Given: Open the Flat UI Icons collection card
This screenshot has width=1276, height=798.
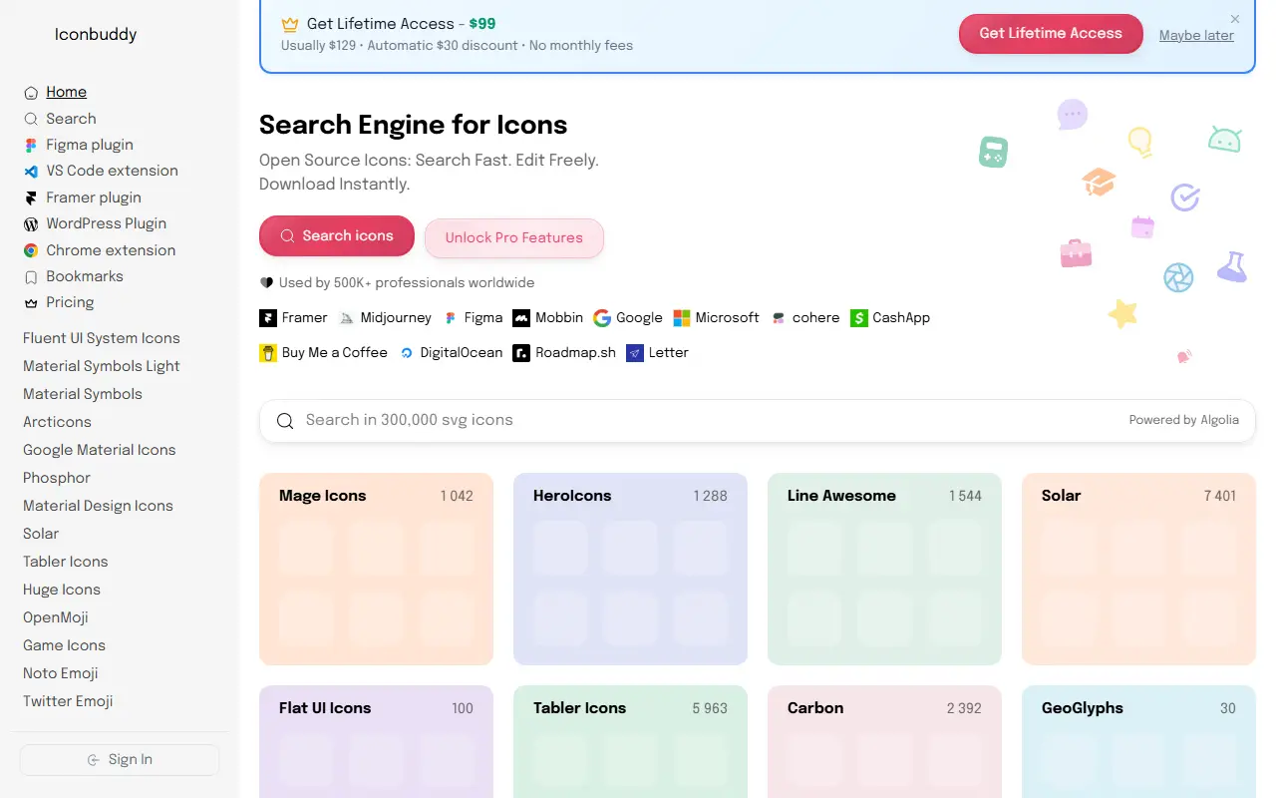Looking at the screenshot, I should 376,741.
